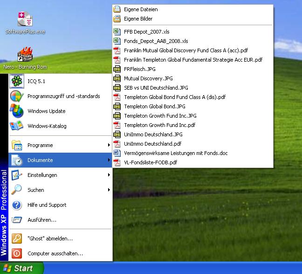
Task: Expand the Programme submenu arrow
Action: point(109,145)
